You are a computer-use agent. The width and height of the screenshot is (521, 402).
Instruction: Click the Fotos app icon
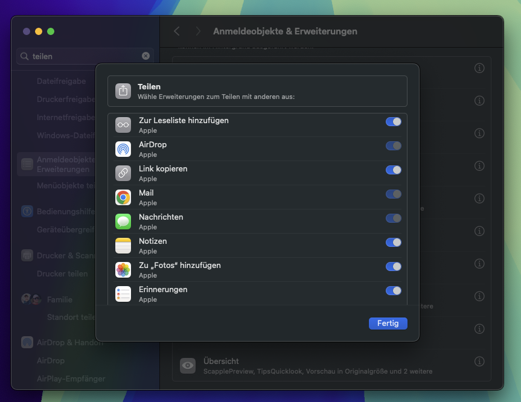coord(123,270)
